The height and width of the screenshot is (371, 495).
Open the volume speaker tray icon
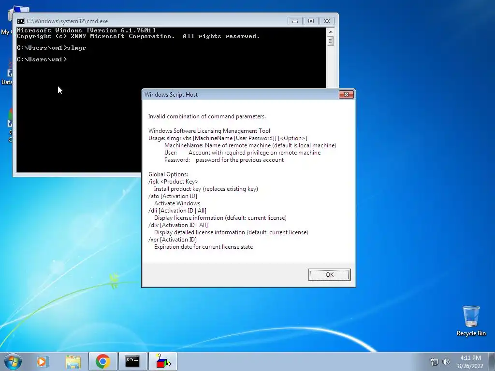446,362
